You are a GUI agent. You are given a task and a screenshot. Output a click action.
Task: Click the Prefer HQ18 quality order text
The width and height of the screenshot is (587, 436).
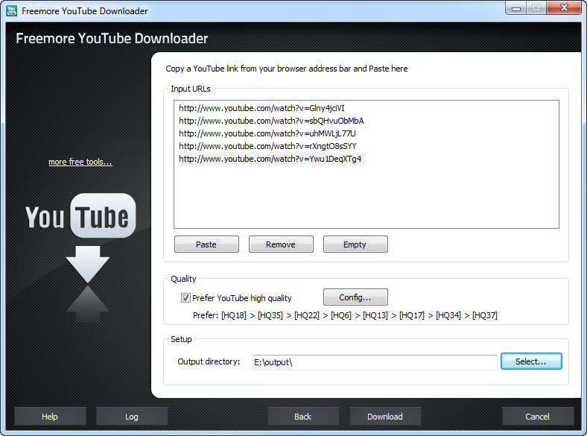[345, 315]
